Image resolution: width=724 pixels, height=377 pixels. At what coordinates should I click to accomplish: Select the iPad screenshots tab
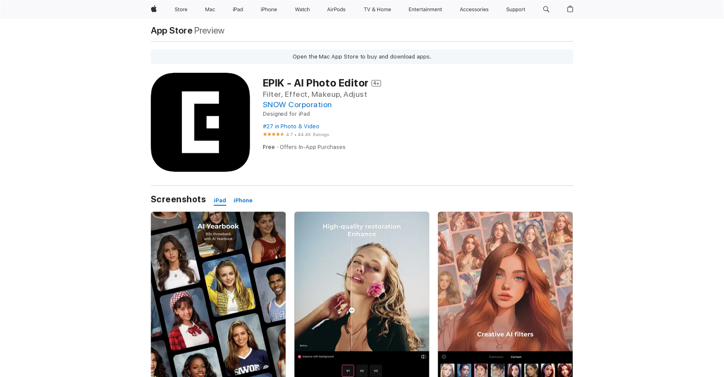[220, 200]
